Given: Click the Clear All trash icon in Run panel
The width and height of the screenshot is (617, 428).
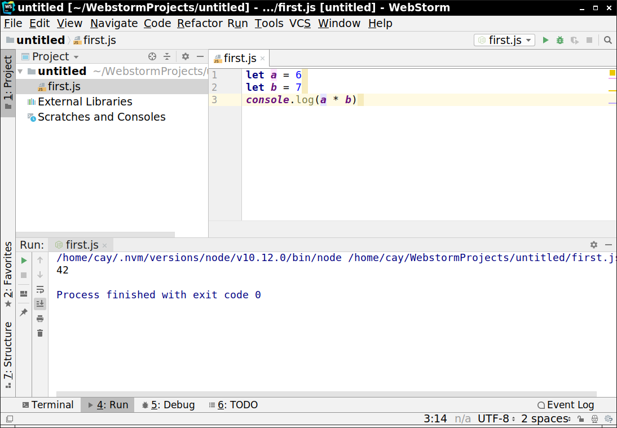Looking at the screenshot, I should coord(40,333).
